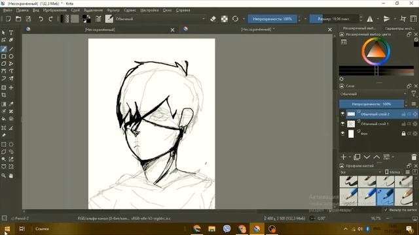Toggle the 'Фильтр по метке' checkbox

(386, 210)
